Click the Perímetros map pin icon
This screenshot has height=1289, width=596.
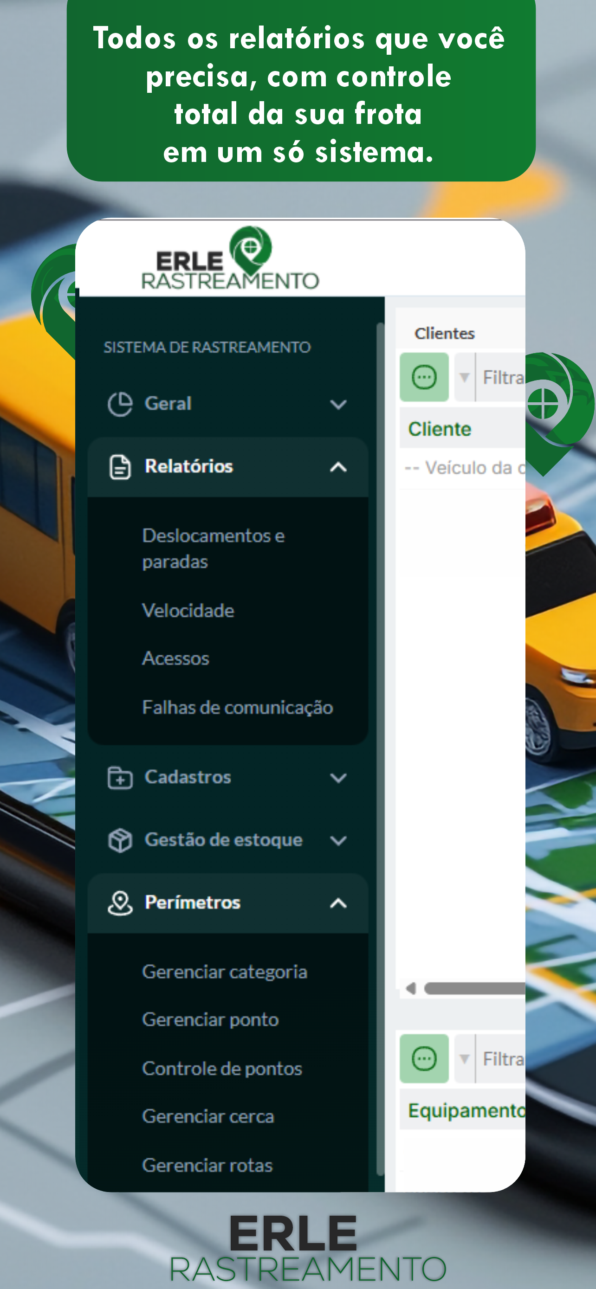tap(120, 902)
